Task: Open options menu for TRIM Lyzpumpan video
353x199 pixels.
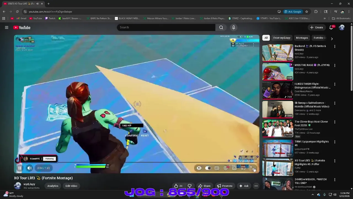Action: pyautogui.click(x=335, y=142)
